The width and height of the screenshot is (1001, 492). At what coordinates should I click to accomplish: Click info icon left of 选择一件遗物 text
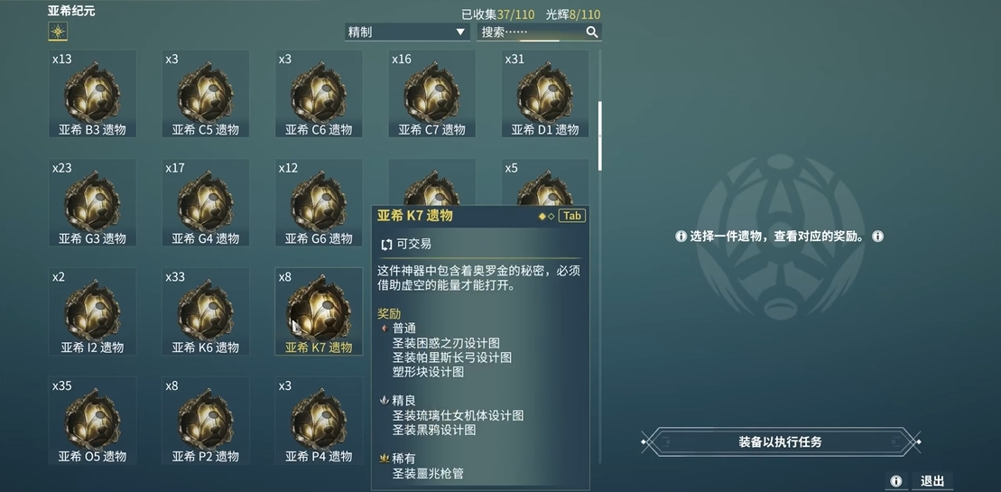tap(681, 237)
